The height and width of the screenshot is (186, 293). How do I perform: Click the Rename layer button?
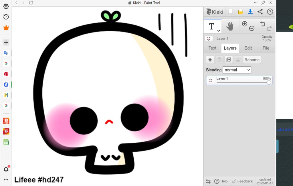[x=252, y=60]
